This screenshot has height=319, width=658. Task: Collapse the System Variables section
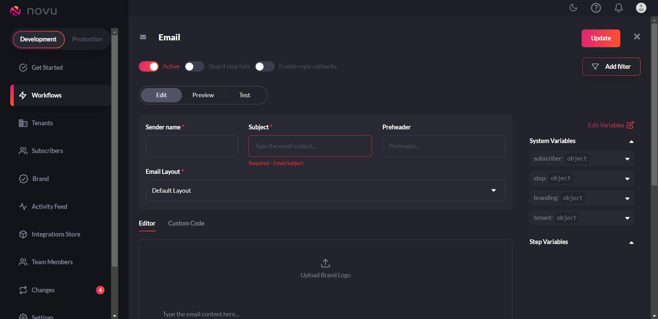(x=631, y=141)
